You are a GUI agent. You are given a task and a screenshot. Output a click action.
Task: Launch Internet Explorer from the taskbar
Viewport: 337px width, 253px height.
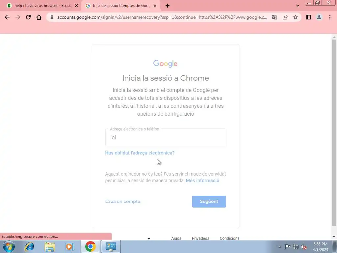[29, 246]
